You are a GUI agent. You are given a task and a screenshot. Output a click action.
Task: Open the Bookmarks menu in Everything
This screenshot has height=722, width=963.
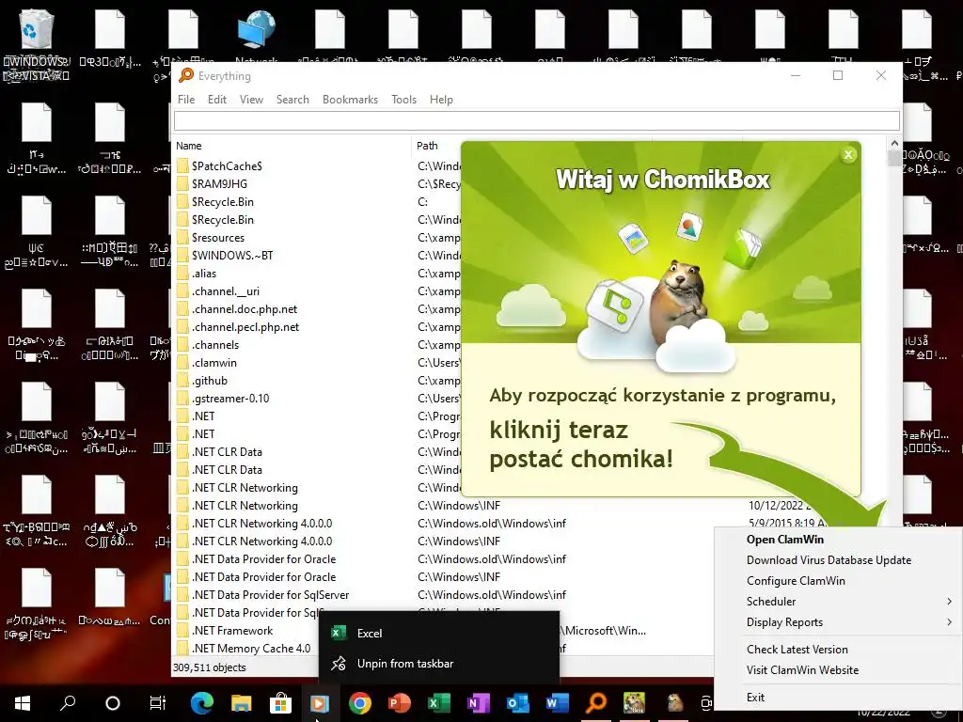pos(350,100)
